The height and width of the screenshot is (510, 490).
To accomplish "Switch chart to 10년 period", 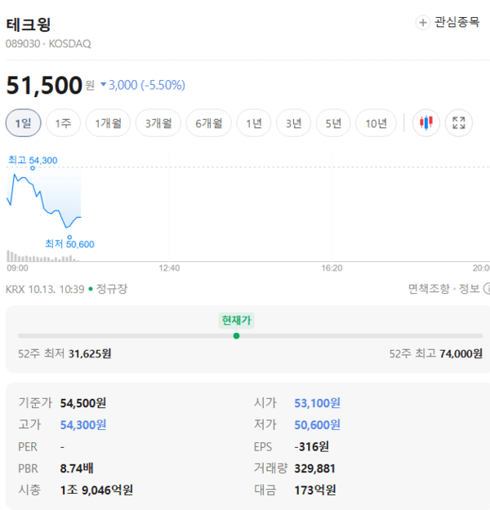I will click(x=376, y=123).
